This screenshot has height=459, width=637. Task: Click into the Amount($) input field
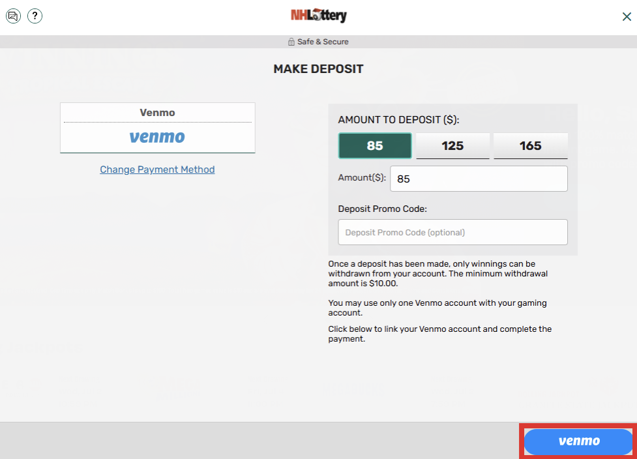click(479, 179)
